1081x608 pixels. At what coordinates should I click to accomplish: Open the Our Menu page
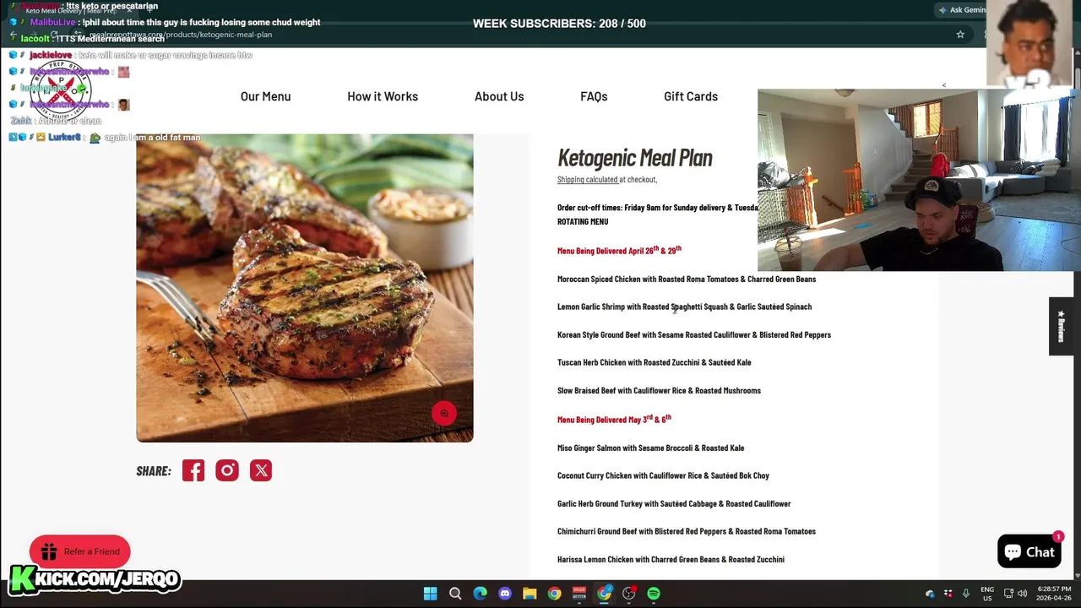265,96
